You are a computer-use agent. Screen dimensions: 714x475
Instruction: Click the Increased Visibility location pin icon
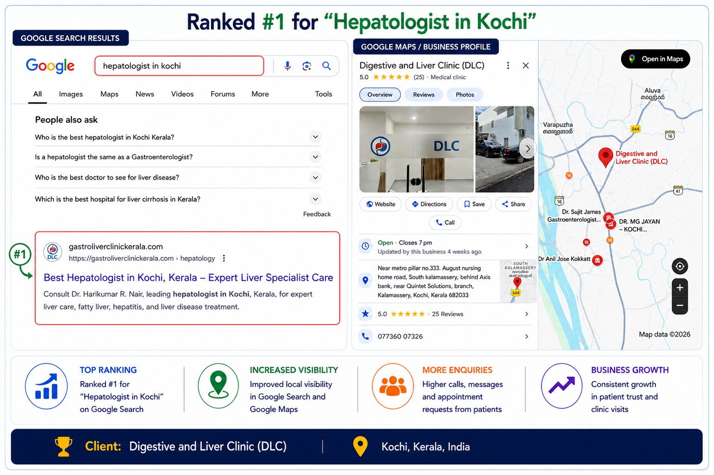pyautogui.click(x=218, y=386)
